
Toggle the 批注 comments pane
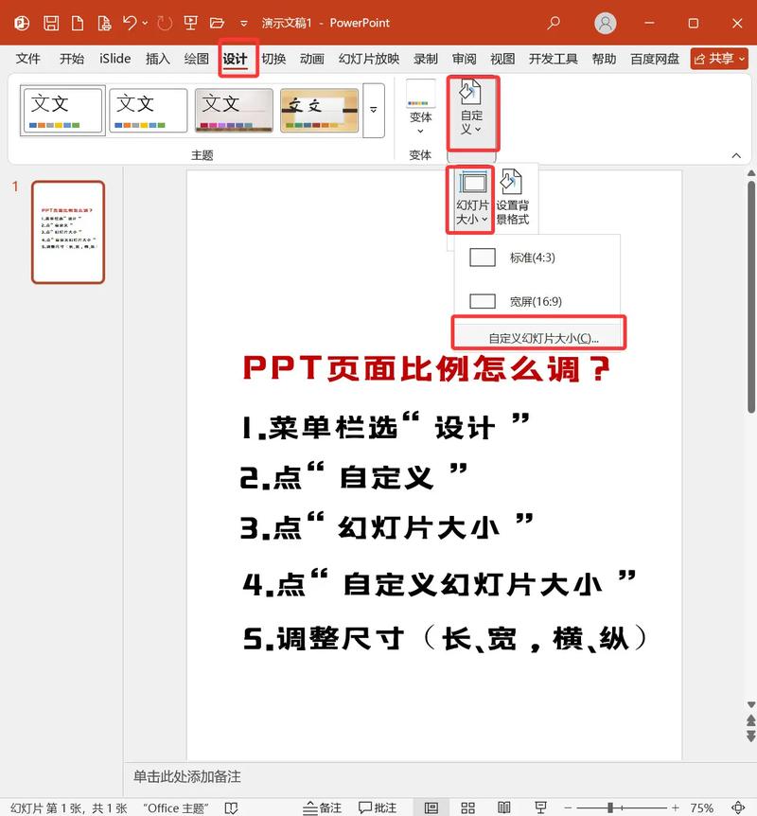pos(378,807)
